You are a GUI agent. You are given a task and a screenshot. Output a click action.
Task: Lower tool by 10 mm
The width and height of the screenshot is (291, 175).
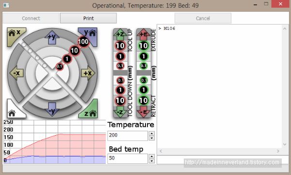[x=120, y=101]
